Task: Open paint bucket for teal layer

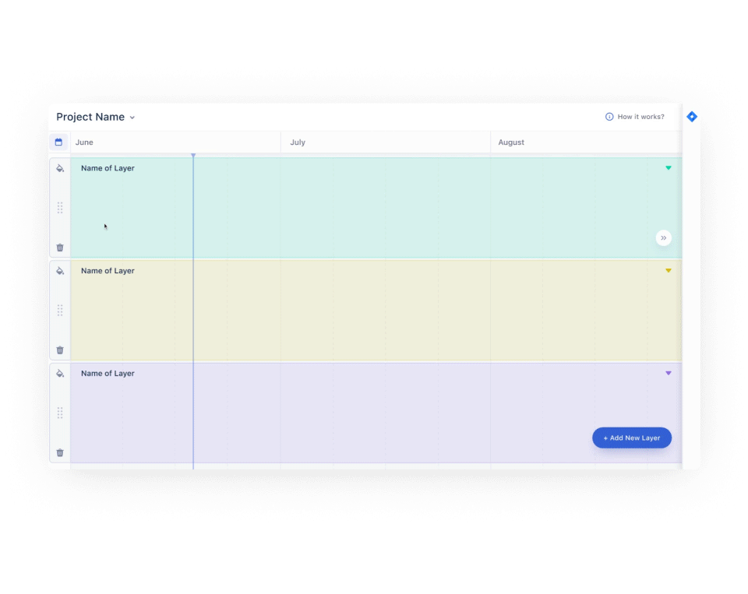Action: click(x=60, y=168)
